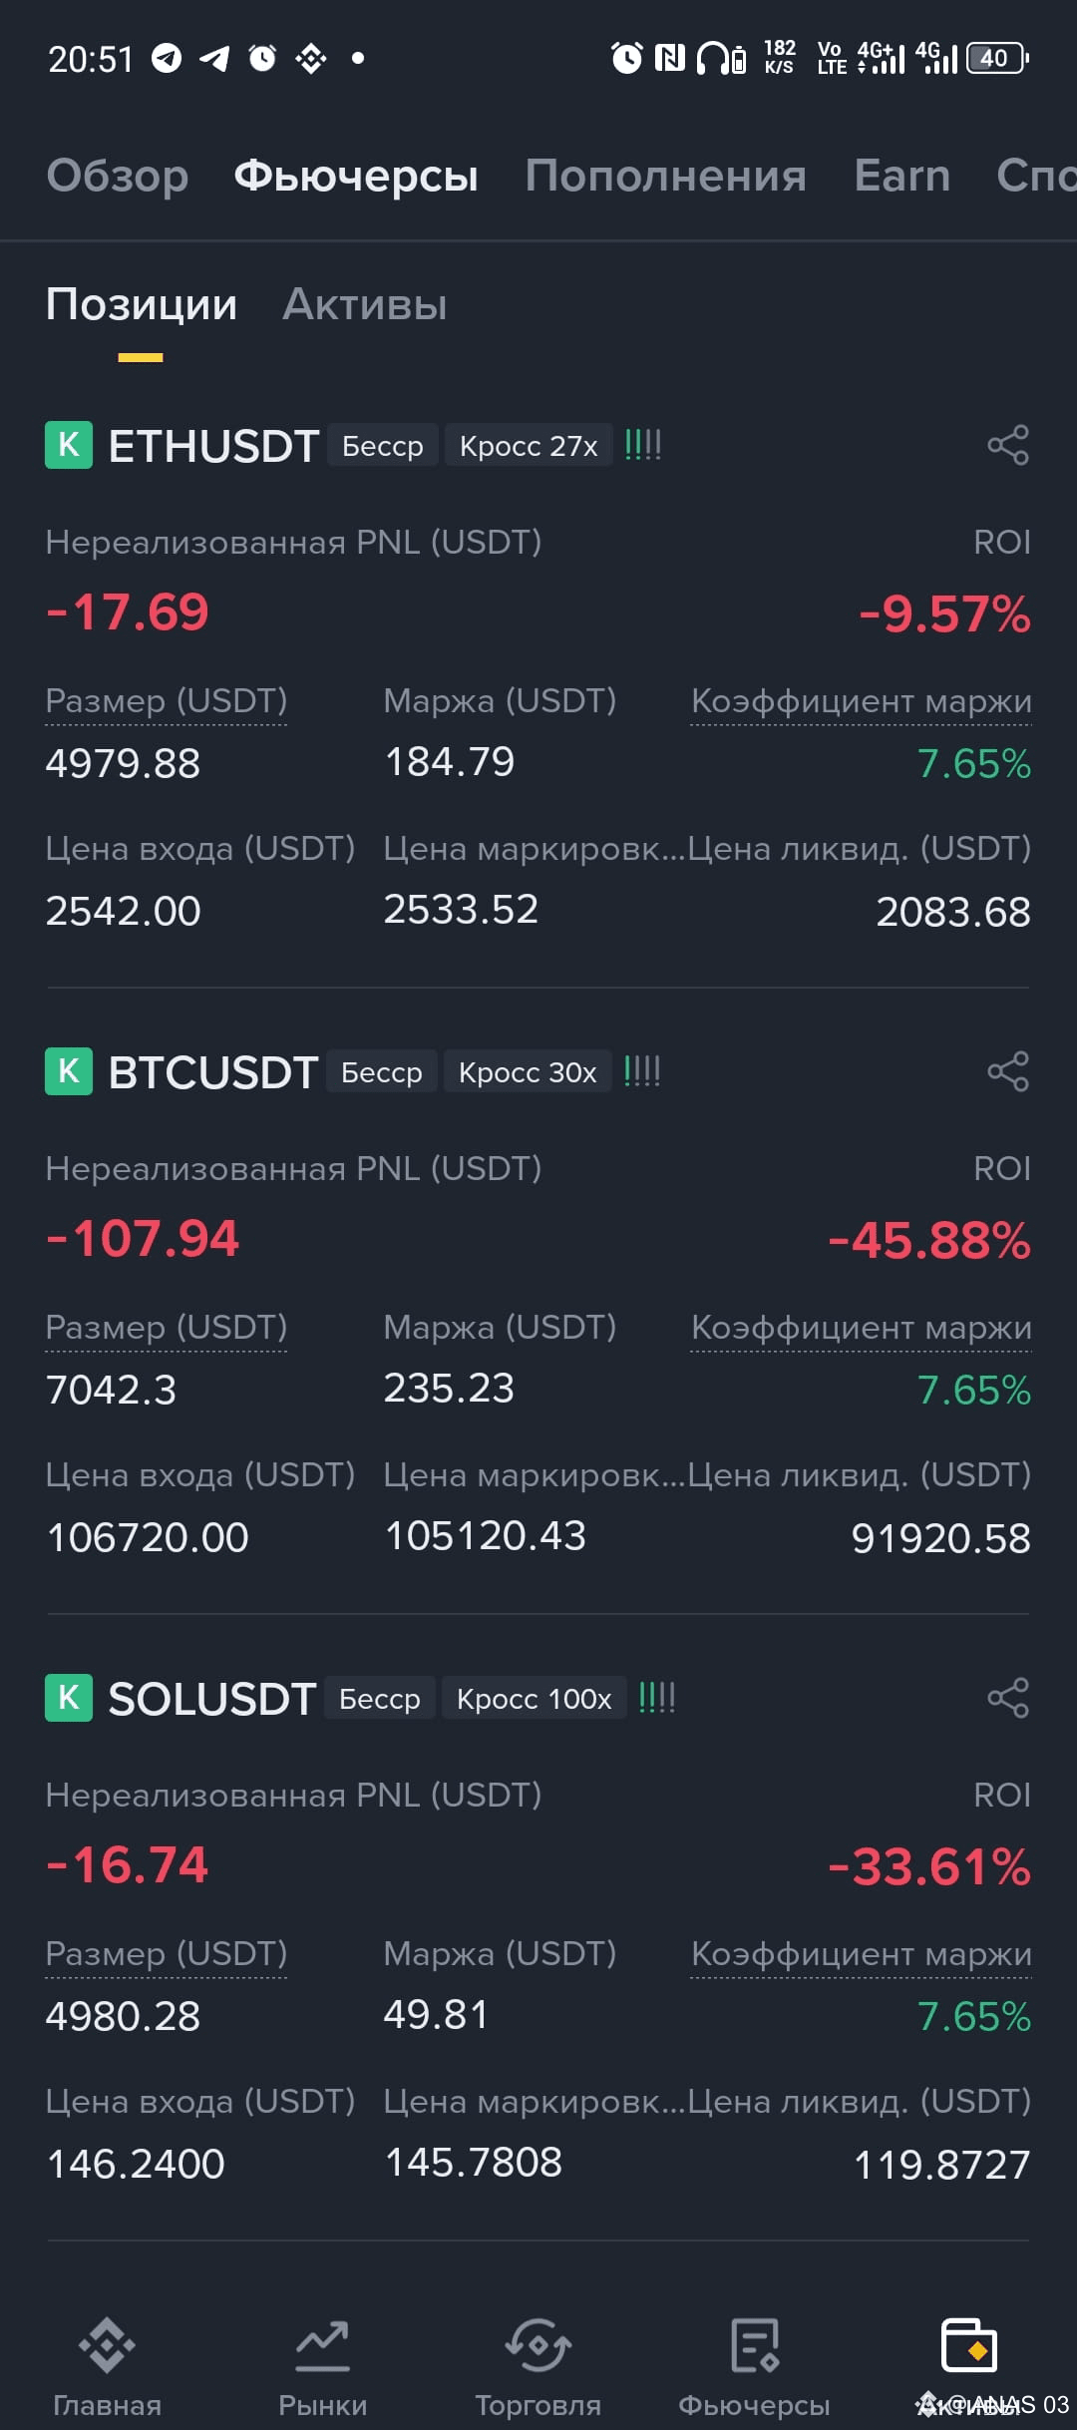The width and height of the screenshot is (1077, 2430).
Task: Open the BTCUSDT pair title
Action: click(213, 1072)
